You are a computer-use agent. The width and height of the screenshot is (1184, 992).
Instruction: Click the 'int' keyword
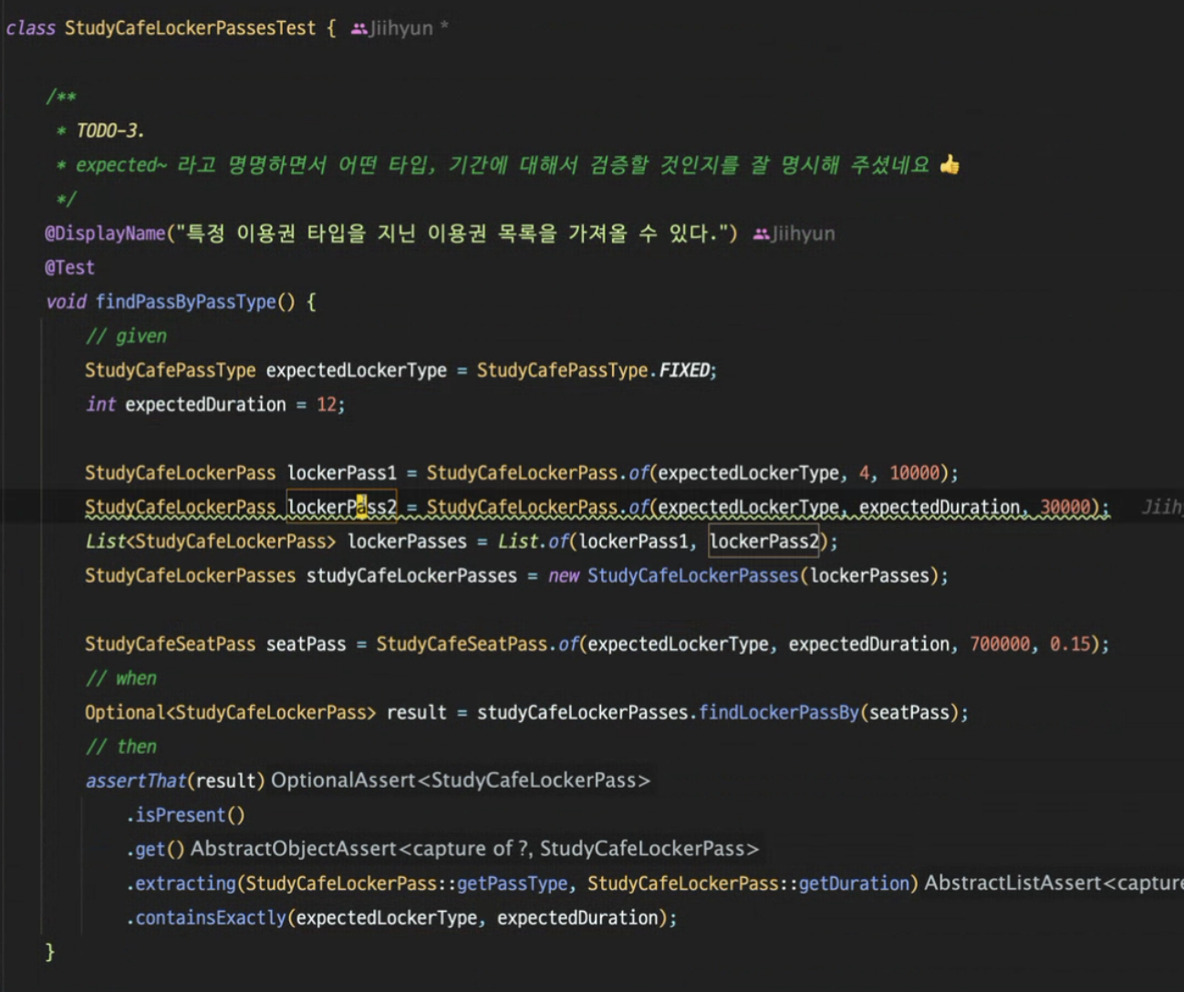click(100, 405)
